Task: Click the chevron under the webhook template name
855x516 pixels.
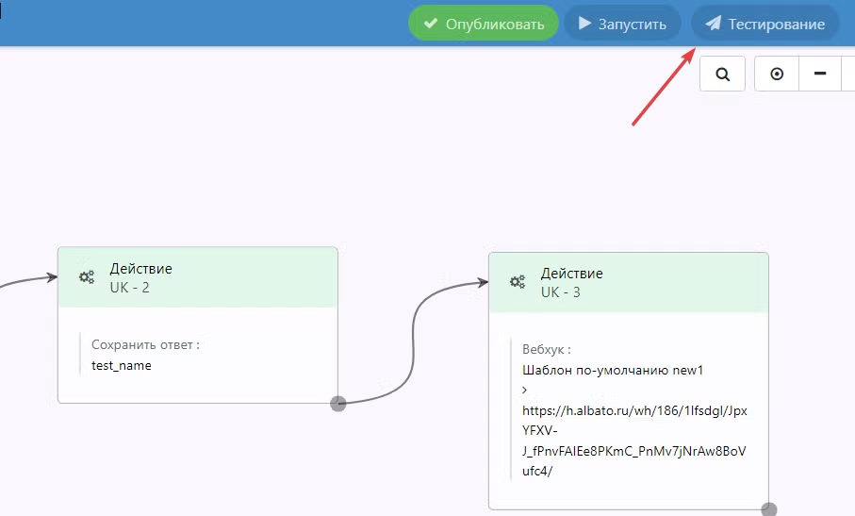Action: click(525, 390)
